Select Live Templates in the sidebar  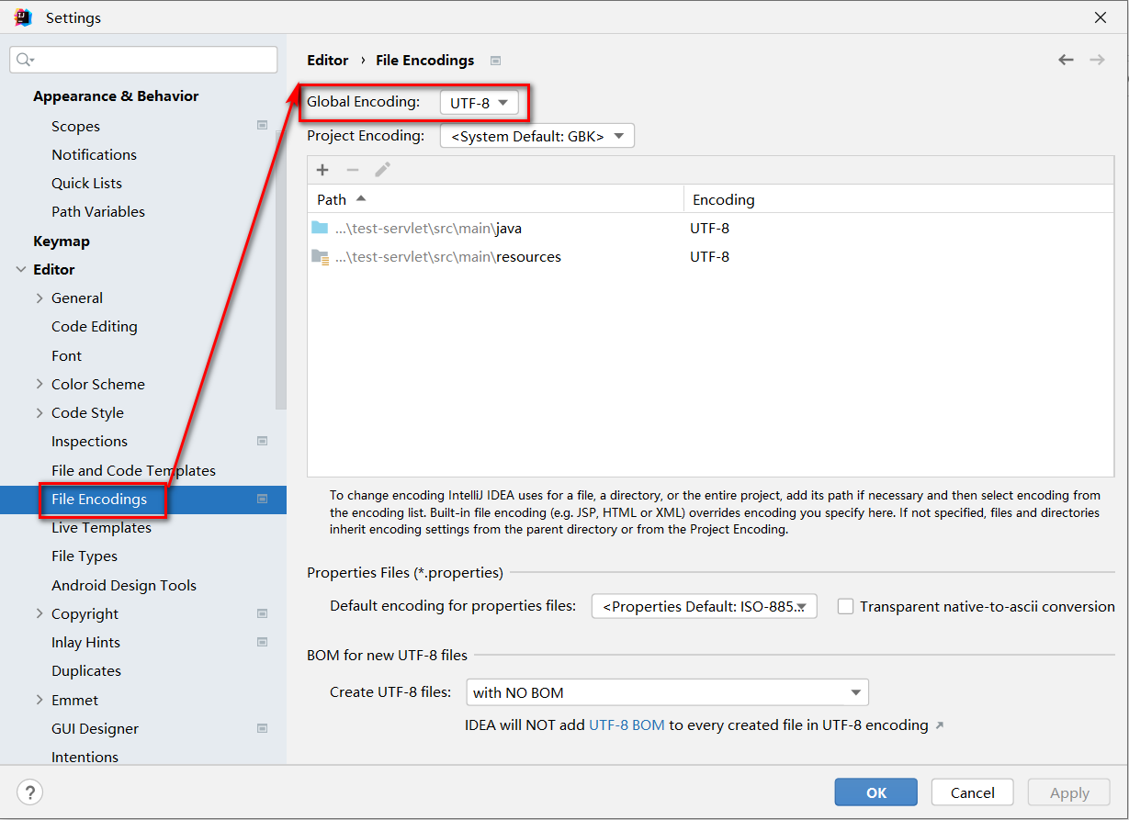coord(101,528)
